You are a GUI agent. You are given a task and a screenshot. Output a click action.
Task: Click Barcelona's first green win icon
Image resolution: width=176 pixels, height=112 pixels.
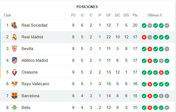pos(144,96)
